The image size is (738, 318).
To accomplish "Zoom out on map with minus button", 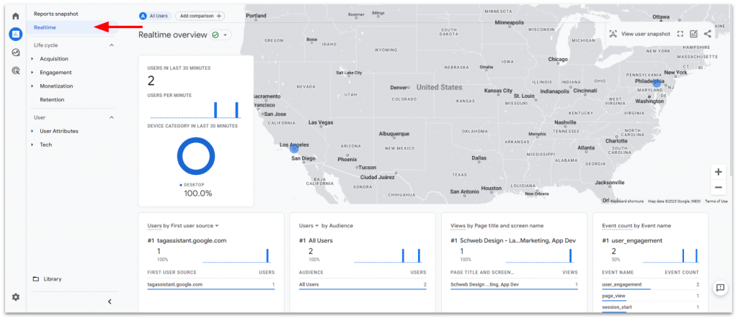I will click(718, 187).
